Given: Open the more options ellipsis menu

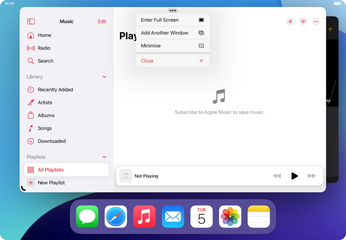Looking at the screenshot, I should 316,21.
